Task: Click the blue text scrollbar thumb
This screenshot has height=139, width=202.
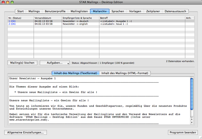Action: [x=192, y=94]
